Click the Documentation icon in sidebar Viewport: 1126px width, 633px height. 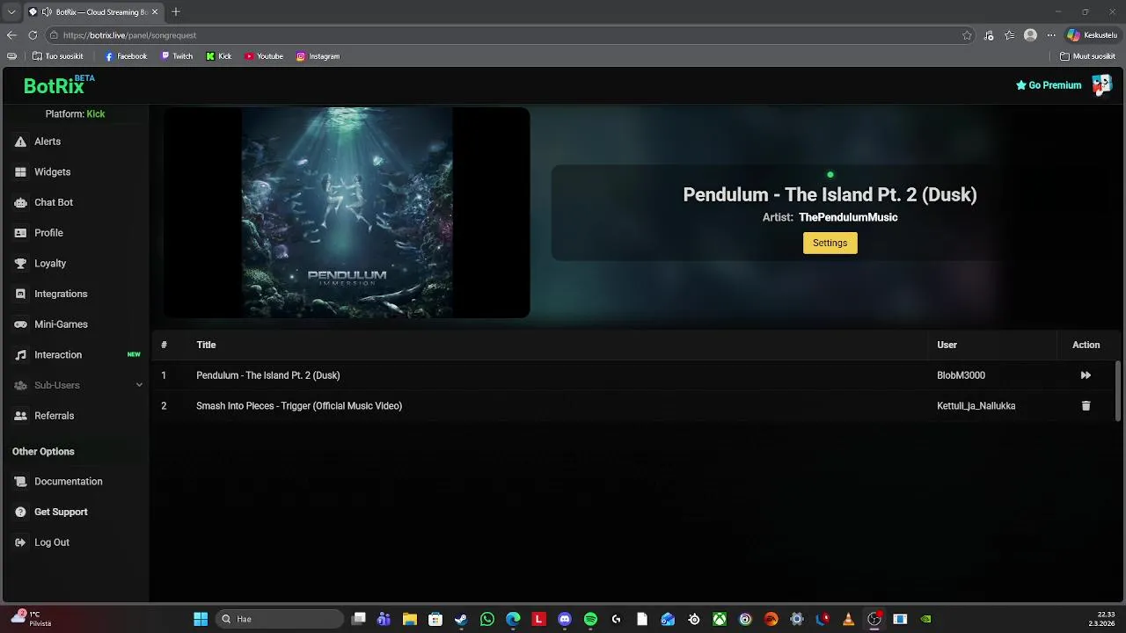point(20,482)
